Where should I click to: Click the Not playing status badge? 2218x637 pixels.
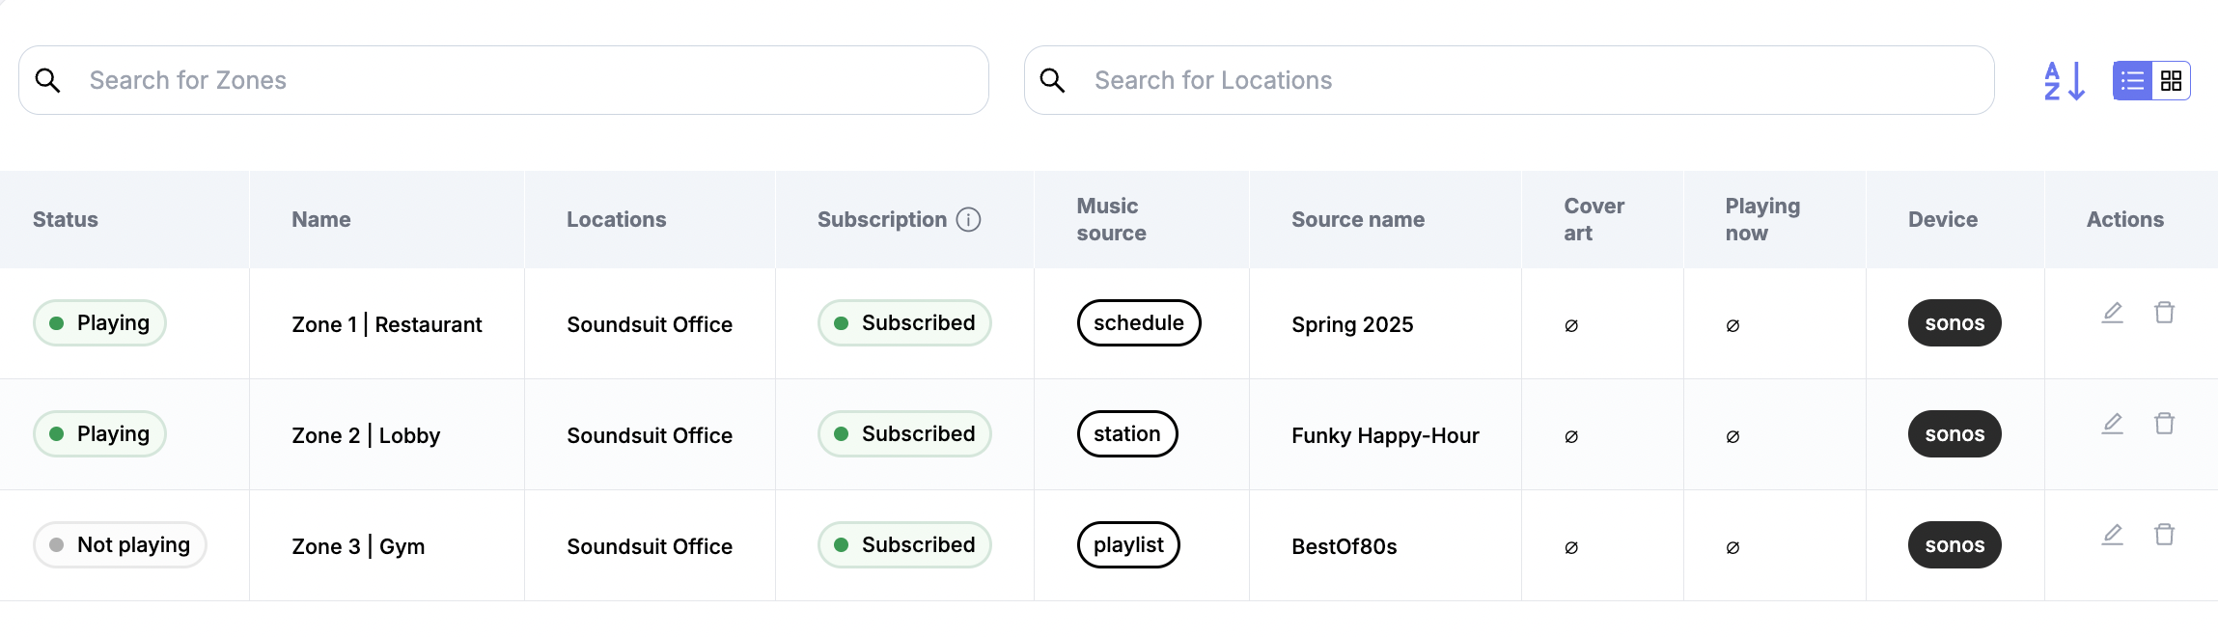point(120,545)
